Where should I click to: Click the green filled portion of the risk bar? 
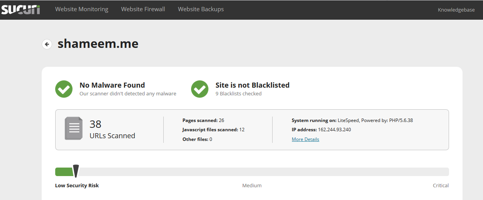coord(64,172)
